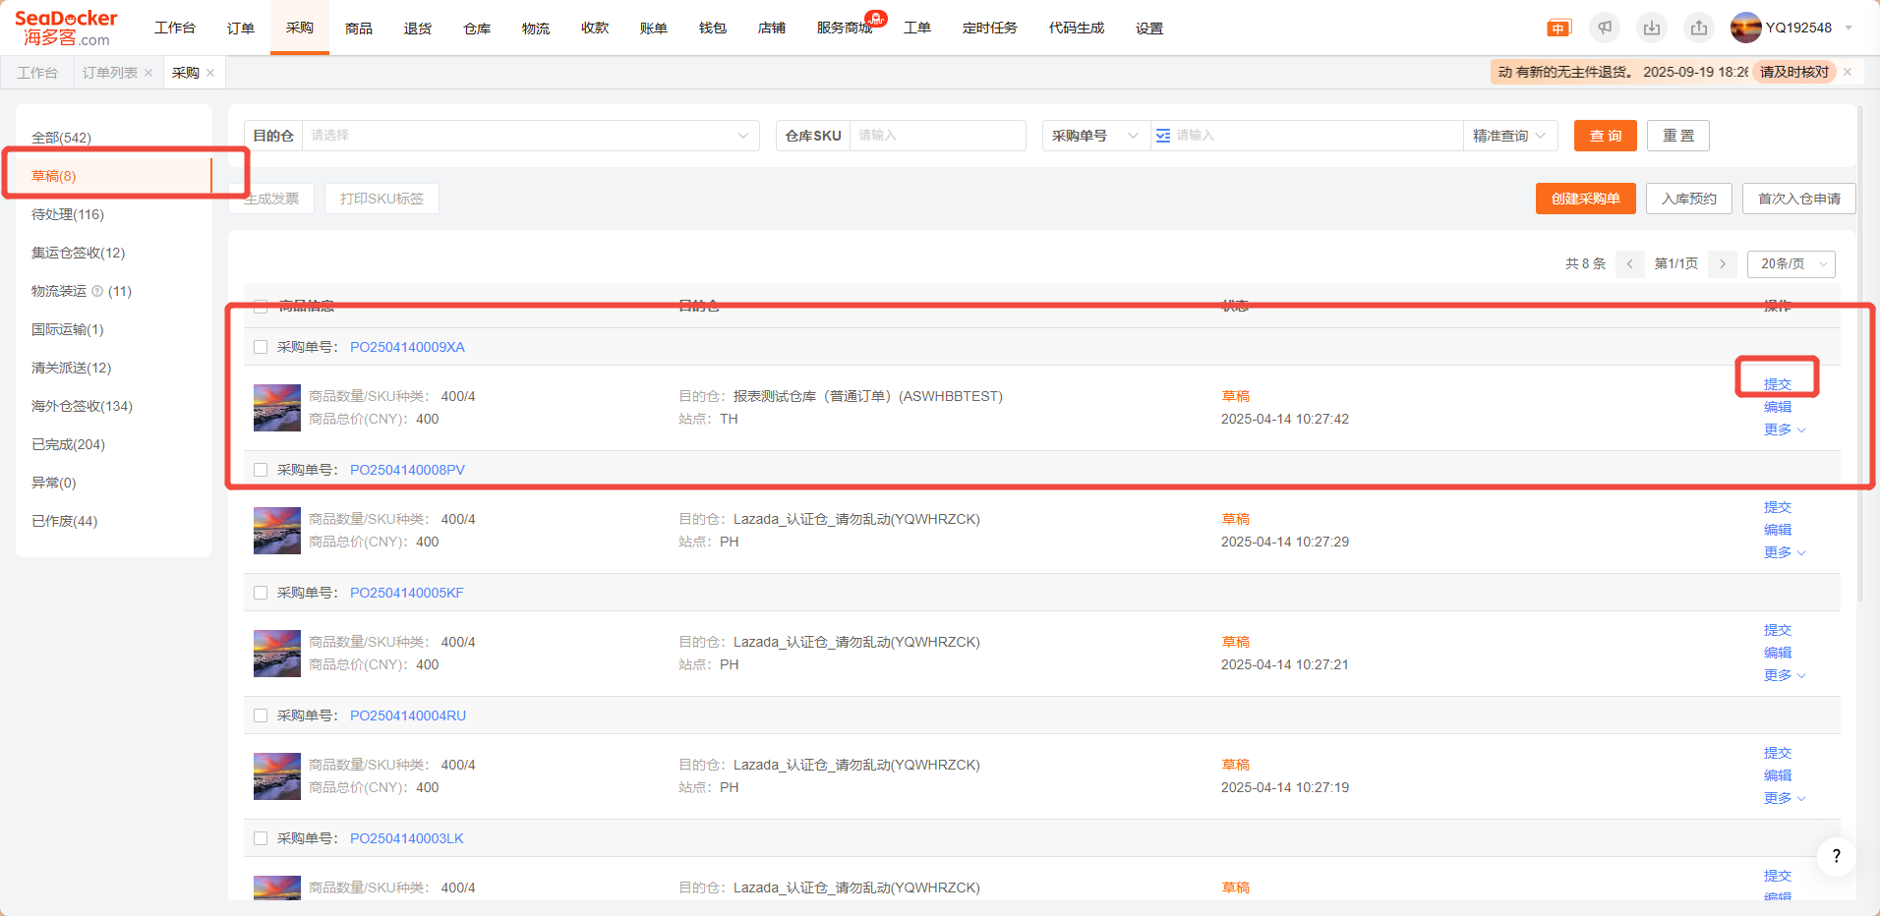Switch to the 订单列表 tab
The height and width of the screenshot is (916, 1880).
[x=109, y=73]
